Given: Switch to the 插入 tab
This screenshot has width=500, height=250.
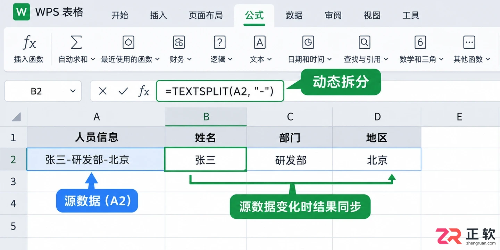Looking at the screenshot, I should click(159, 16).
